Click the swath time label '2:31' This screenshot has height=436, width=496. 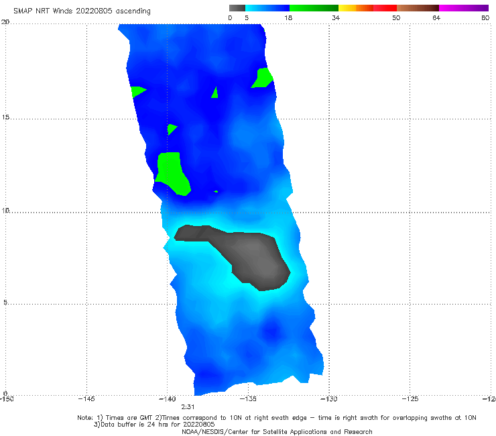coord(188,406)
